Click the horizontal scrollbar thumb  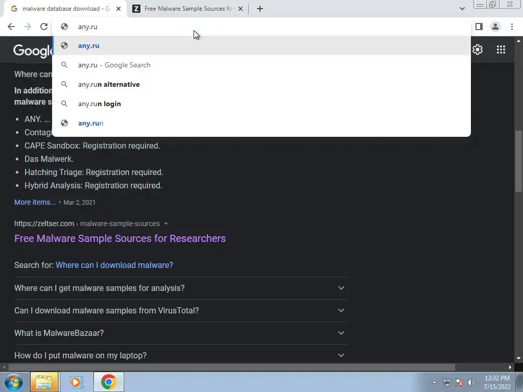tap(231, 367)
